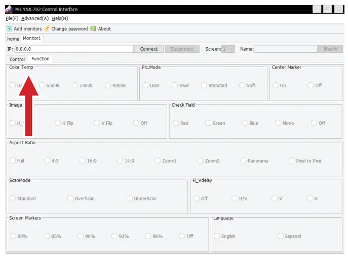Select 7300k color temperature
The image size is (348, 260).
[83, 85]
